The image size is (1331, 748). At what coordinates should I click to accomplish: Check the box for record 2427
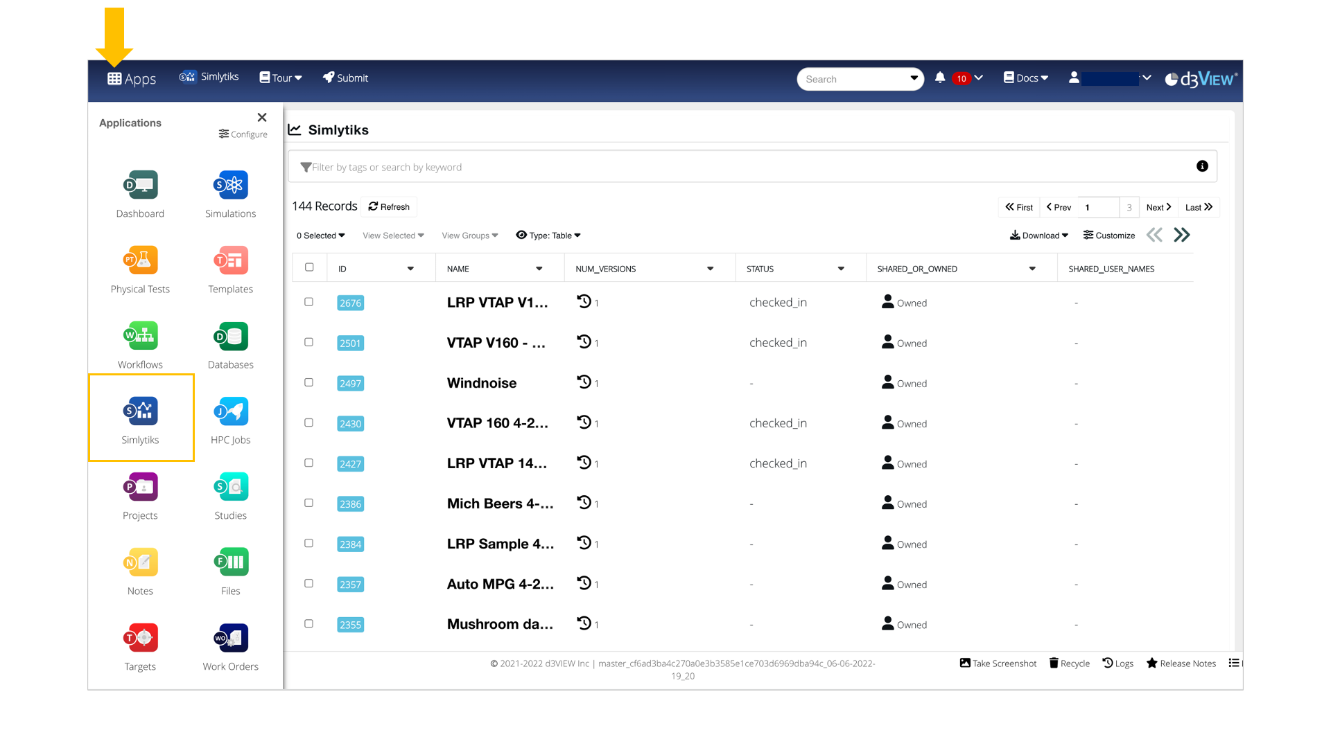[x=309, y=463]
